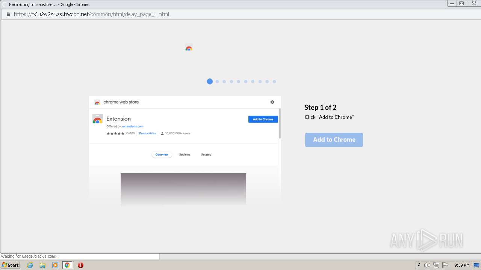Viewport: 481px width, 270px height.
Task: Switch to the Overview tab
Action: [162, 154]
